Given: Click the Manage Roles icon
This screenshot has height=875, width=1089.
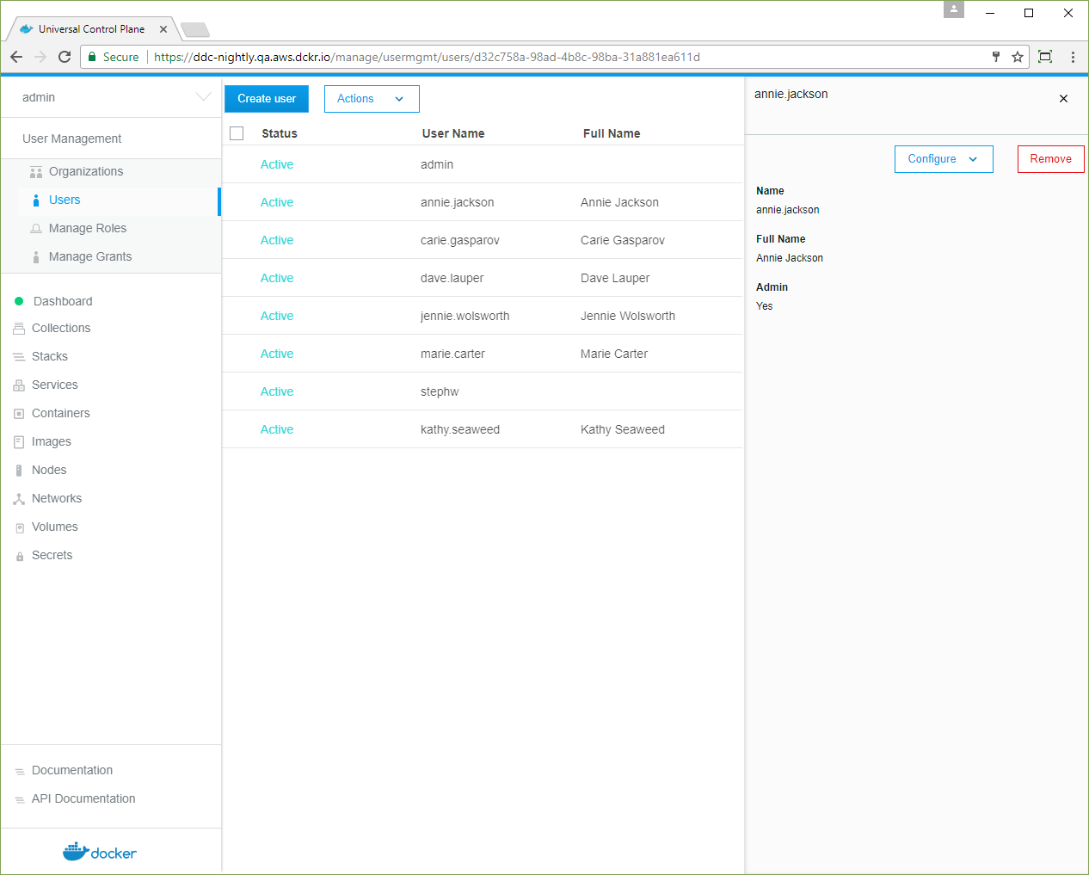Looking at the screenshot, I should 35,229.
